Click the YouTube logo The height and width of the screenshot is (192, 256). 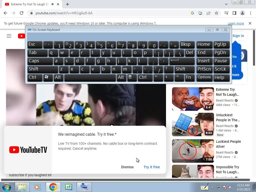(x=21, y=36)
